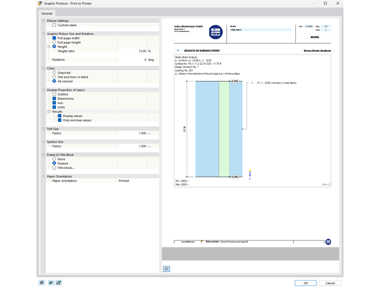The height and width of the screenshot is (288, 380).
Task: Select the Height radio option
Action: 54,46
